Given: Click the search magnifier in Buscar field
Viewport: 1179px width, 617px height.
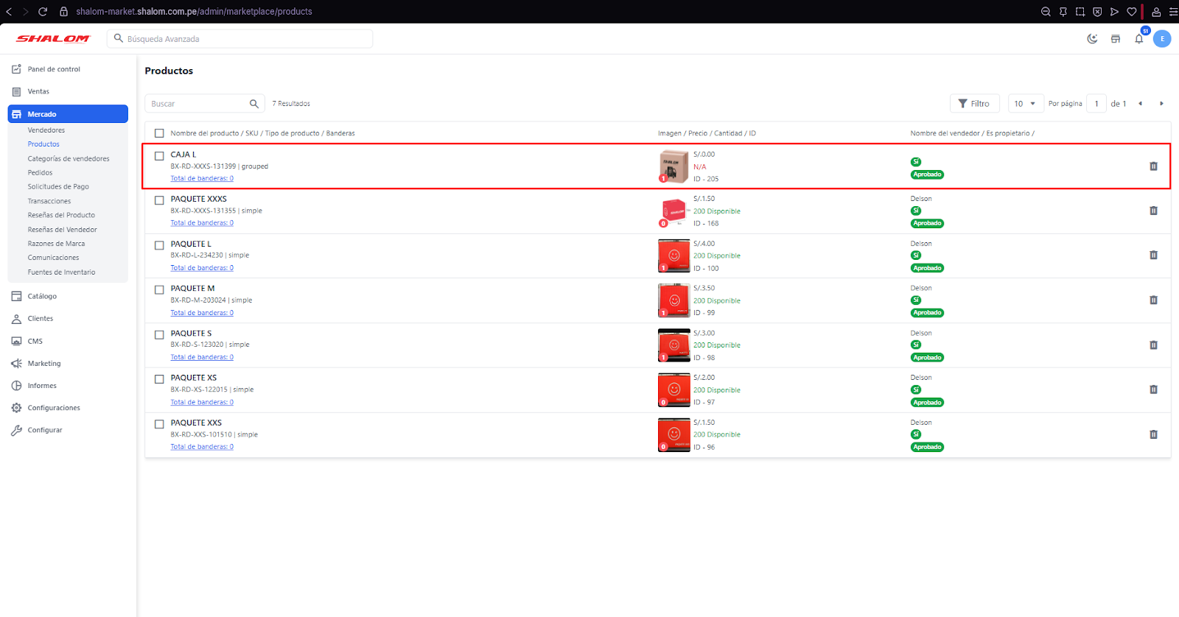Looking at the screenshot, I should point(254,104).
